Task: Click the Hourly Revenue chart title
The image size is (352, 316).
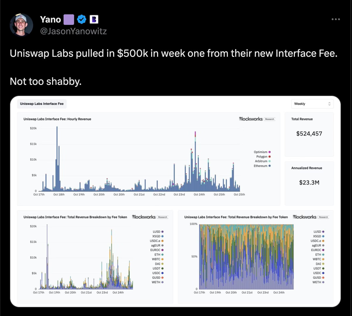Action: pyautogui.click(x=57, y=119)
